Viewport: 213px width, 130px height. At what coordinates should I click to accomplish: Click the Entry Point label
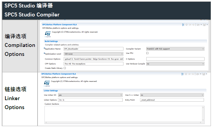[130, 100]
